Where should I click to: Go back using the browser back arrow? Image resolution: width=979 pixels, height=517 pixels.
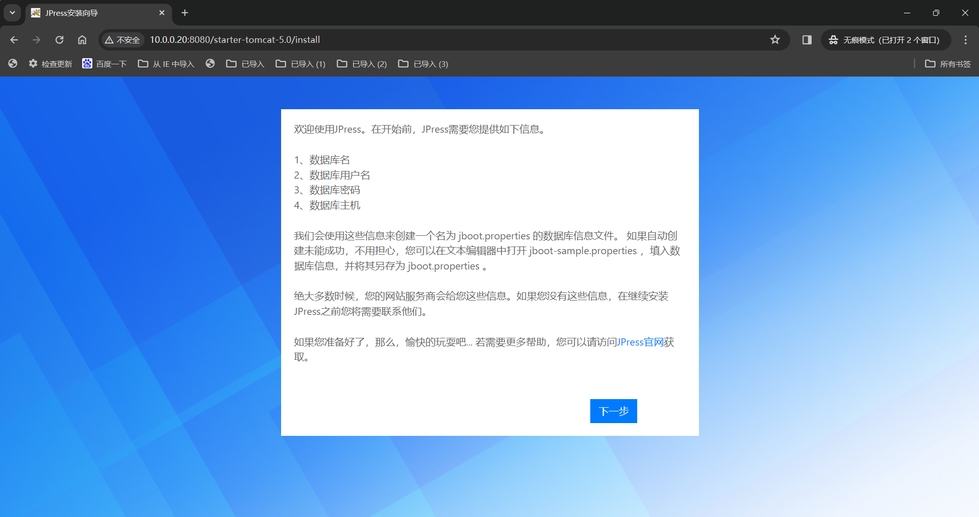click(14, 40)
